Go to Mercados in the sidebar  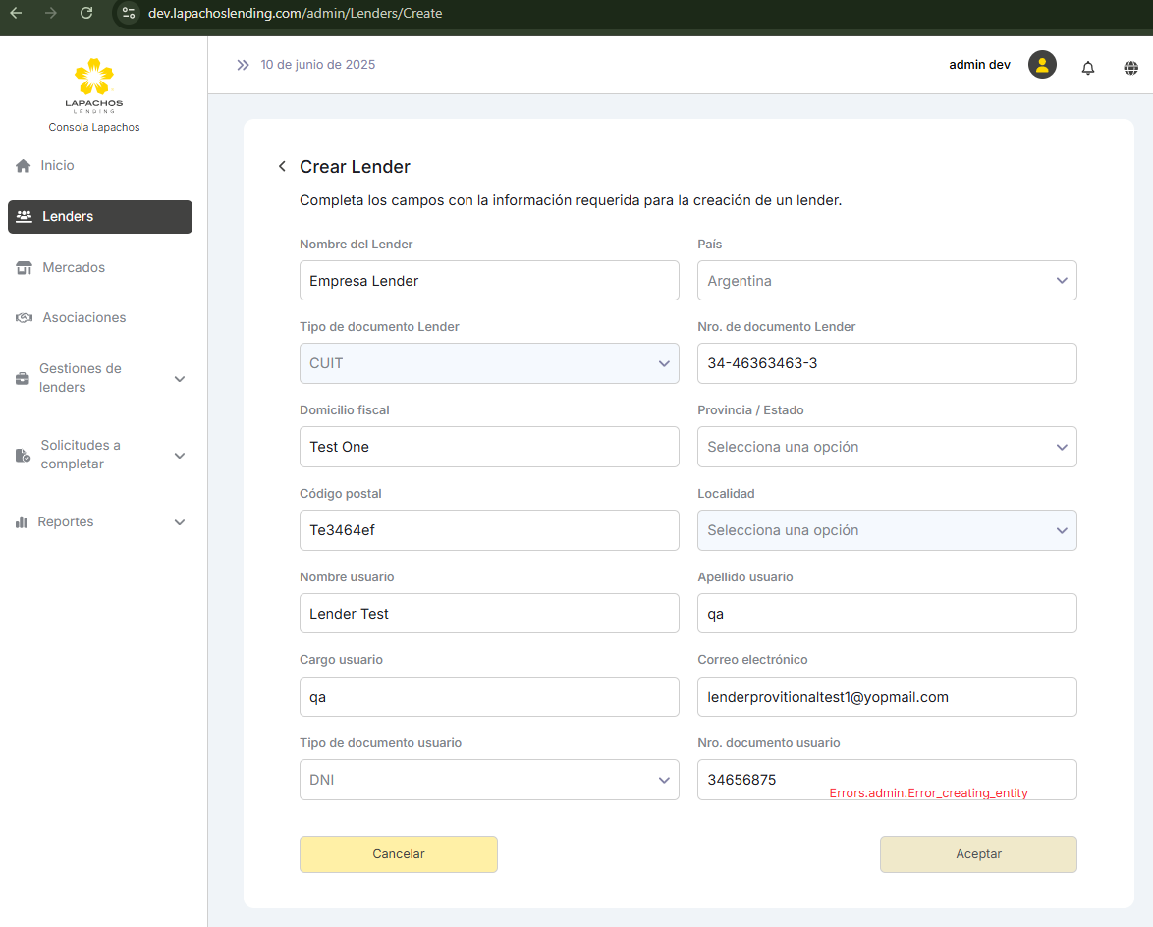tap(74, 268)
